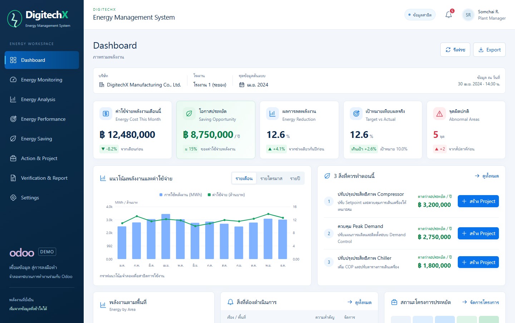Switch chart to รายปี view
The image size is (515, 323).
coord(295,178)
